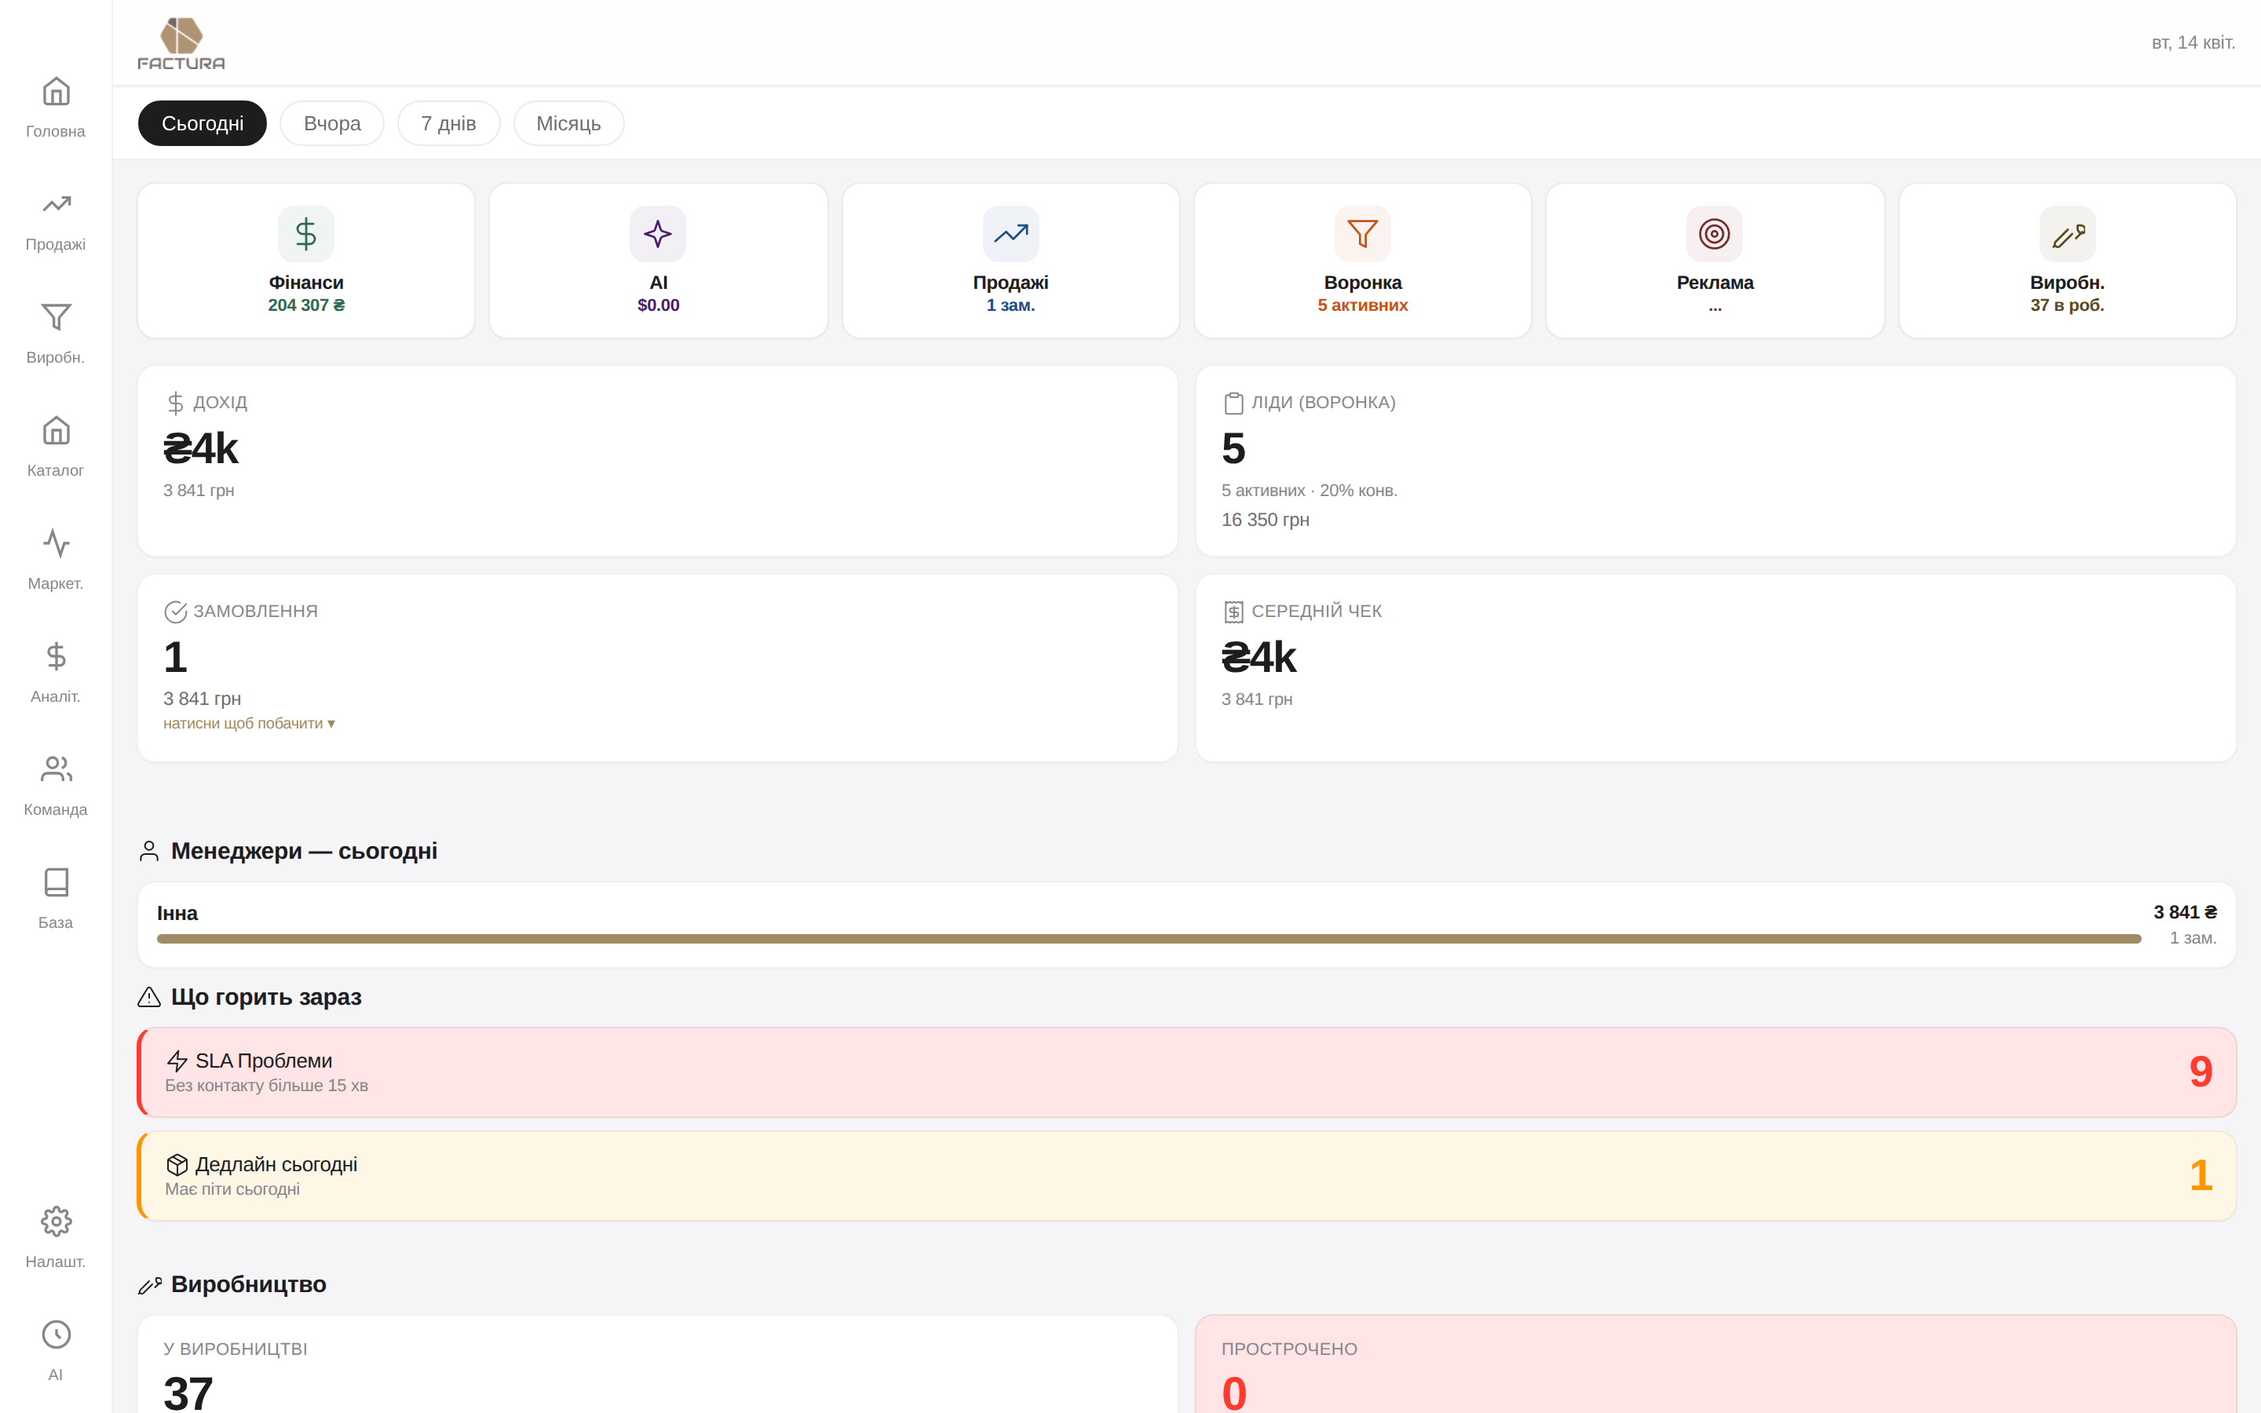Screen dimensions: 2261x1413
Task: Click Інна's manager progress bar
Action: 1149,938
